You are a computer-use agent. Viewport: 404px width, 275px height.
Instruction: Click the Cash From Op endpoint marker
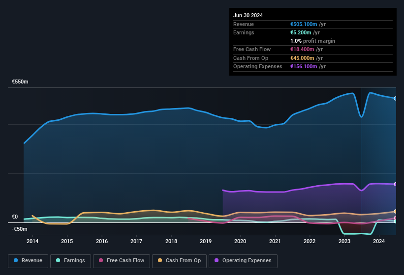(x=396, y=212)
